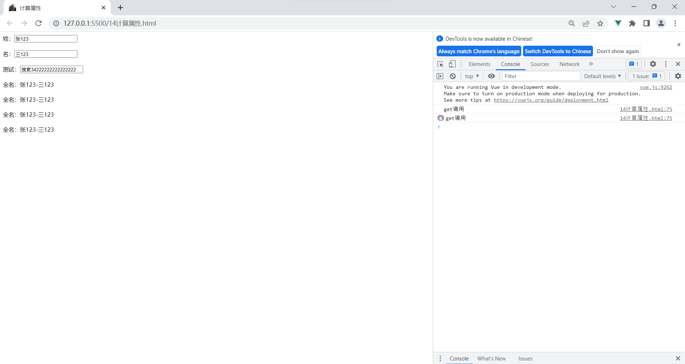
Task: Open the Vue devtools extension icon
Action: tap(618, 23)
